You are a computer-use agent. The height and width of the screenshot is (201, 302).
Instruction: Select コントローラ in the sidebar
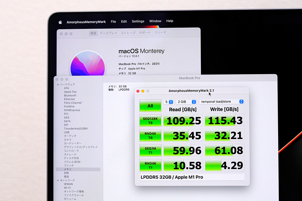click(71, 151)
